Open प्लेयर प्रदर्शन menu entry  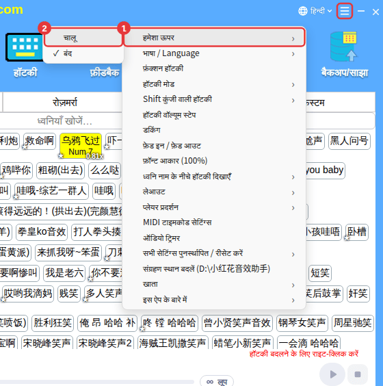[214, 207]
